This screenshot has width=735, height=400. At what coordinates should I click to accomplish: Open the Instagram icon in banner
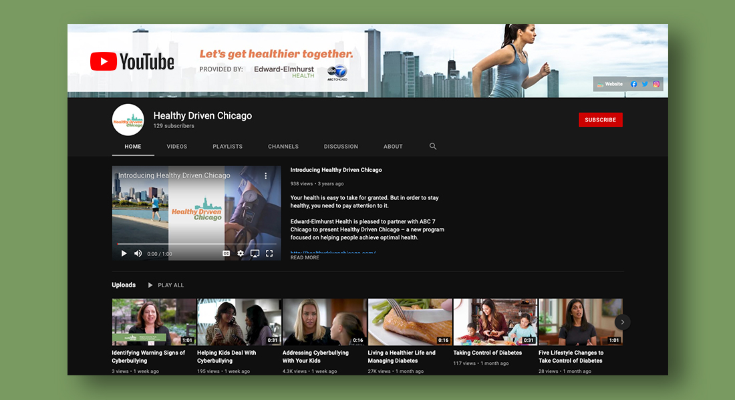[x=656, y=85]
